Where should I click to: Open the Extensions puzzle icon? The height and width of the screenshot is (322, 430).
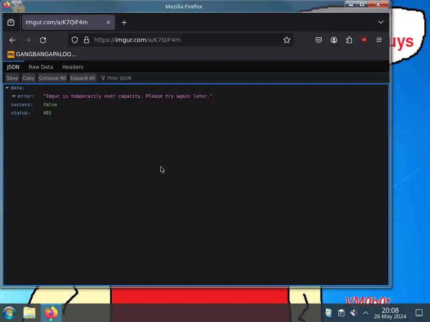point(349,40)
